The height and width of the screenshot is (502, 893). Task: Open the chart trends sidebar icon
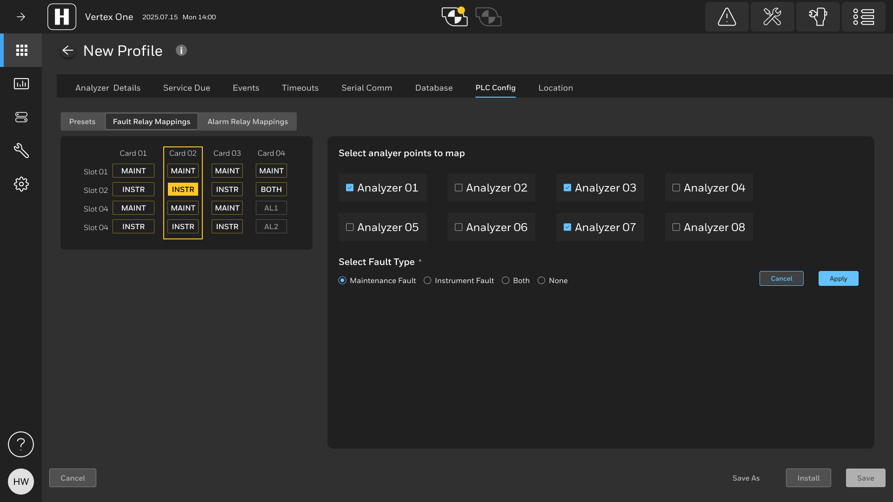pos(21,84)
